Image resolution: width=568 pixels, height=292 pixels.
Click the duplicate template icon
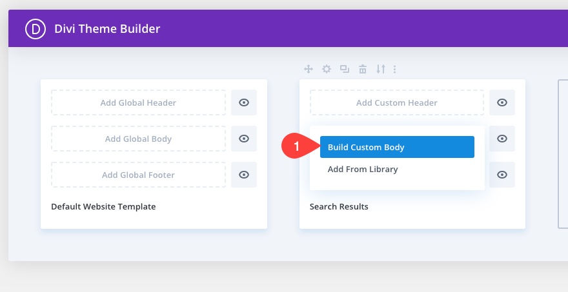click(x=345, y=69)
